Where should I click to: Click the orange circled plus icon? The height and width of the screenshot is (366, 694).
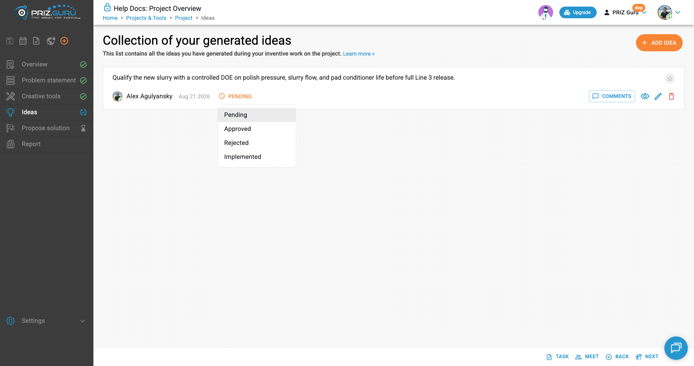65,41
